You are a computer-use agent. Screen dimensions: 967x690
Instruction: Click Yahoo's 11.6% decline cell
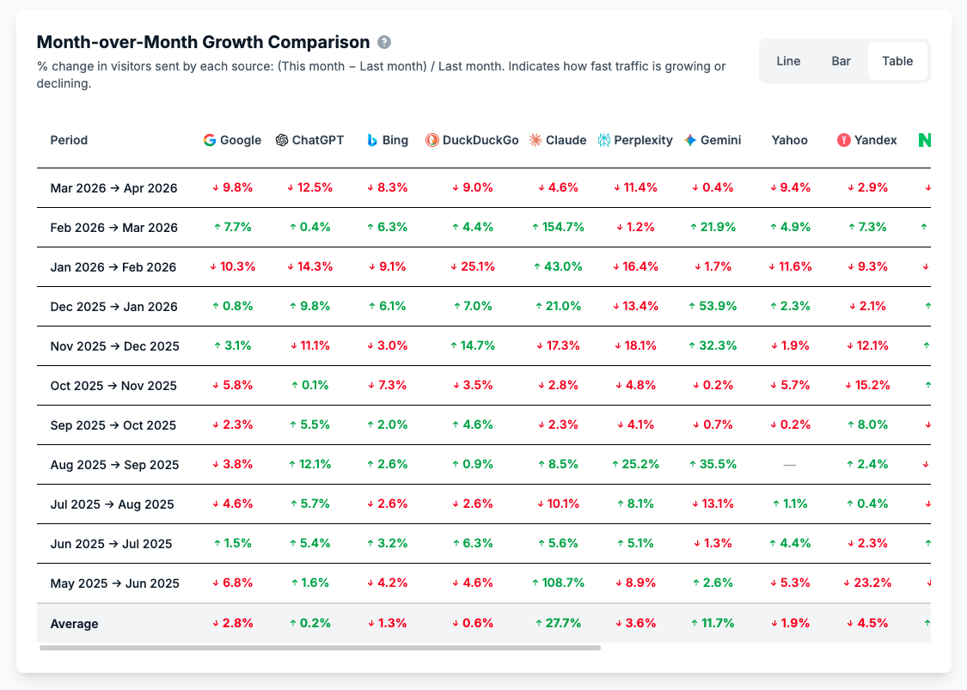[x=789, y=266]
